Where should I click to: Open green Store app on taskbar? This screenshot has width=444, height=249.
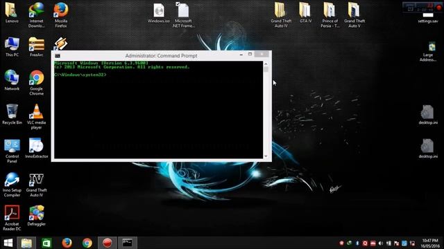(46, 243)
